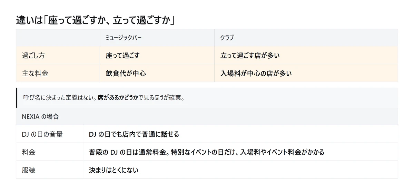Select the 立って過ごす店が多い cell
414x192 pixels.
pos(306,55)
